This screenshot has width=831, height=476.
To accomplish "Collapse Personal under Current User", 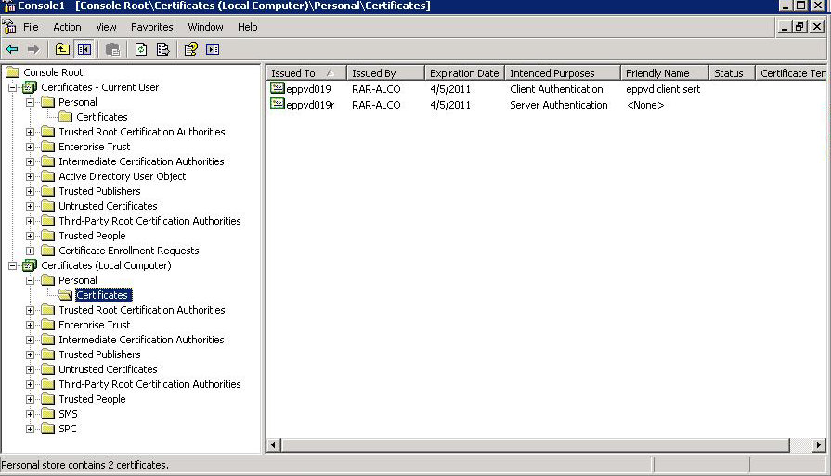I will pyautogui.click(x=31, y=103).
